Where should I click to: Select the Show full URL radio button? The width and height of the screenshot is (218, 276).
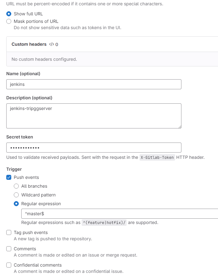9,14
